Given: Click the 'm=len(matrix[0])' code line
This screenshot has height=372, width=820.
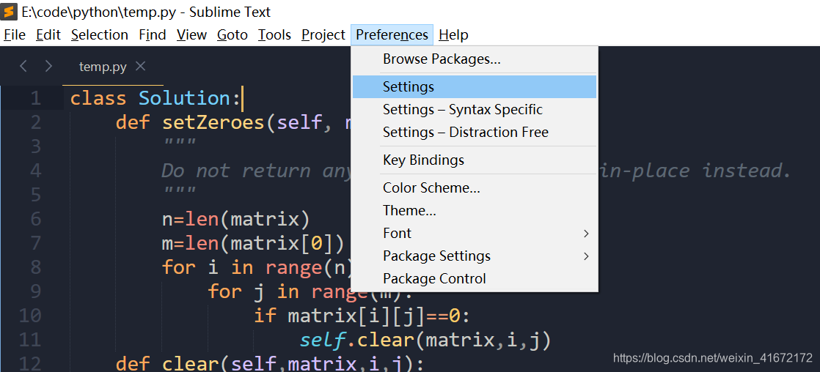Looking at the screenshot, I should pos(254,243).
